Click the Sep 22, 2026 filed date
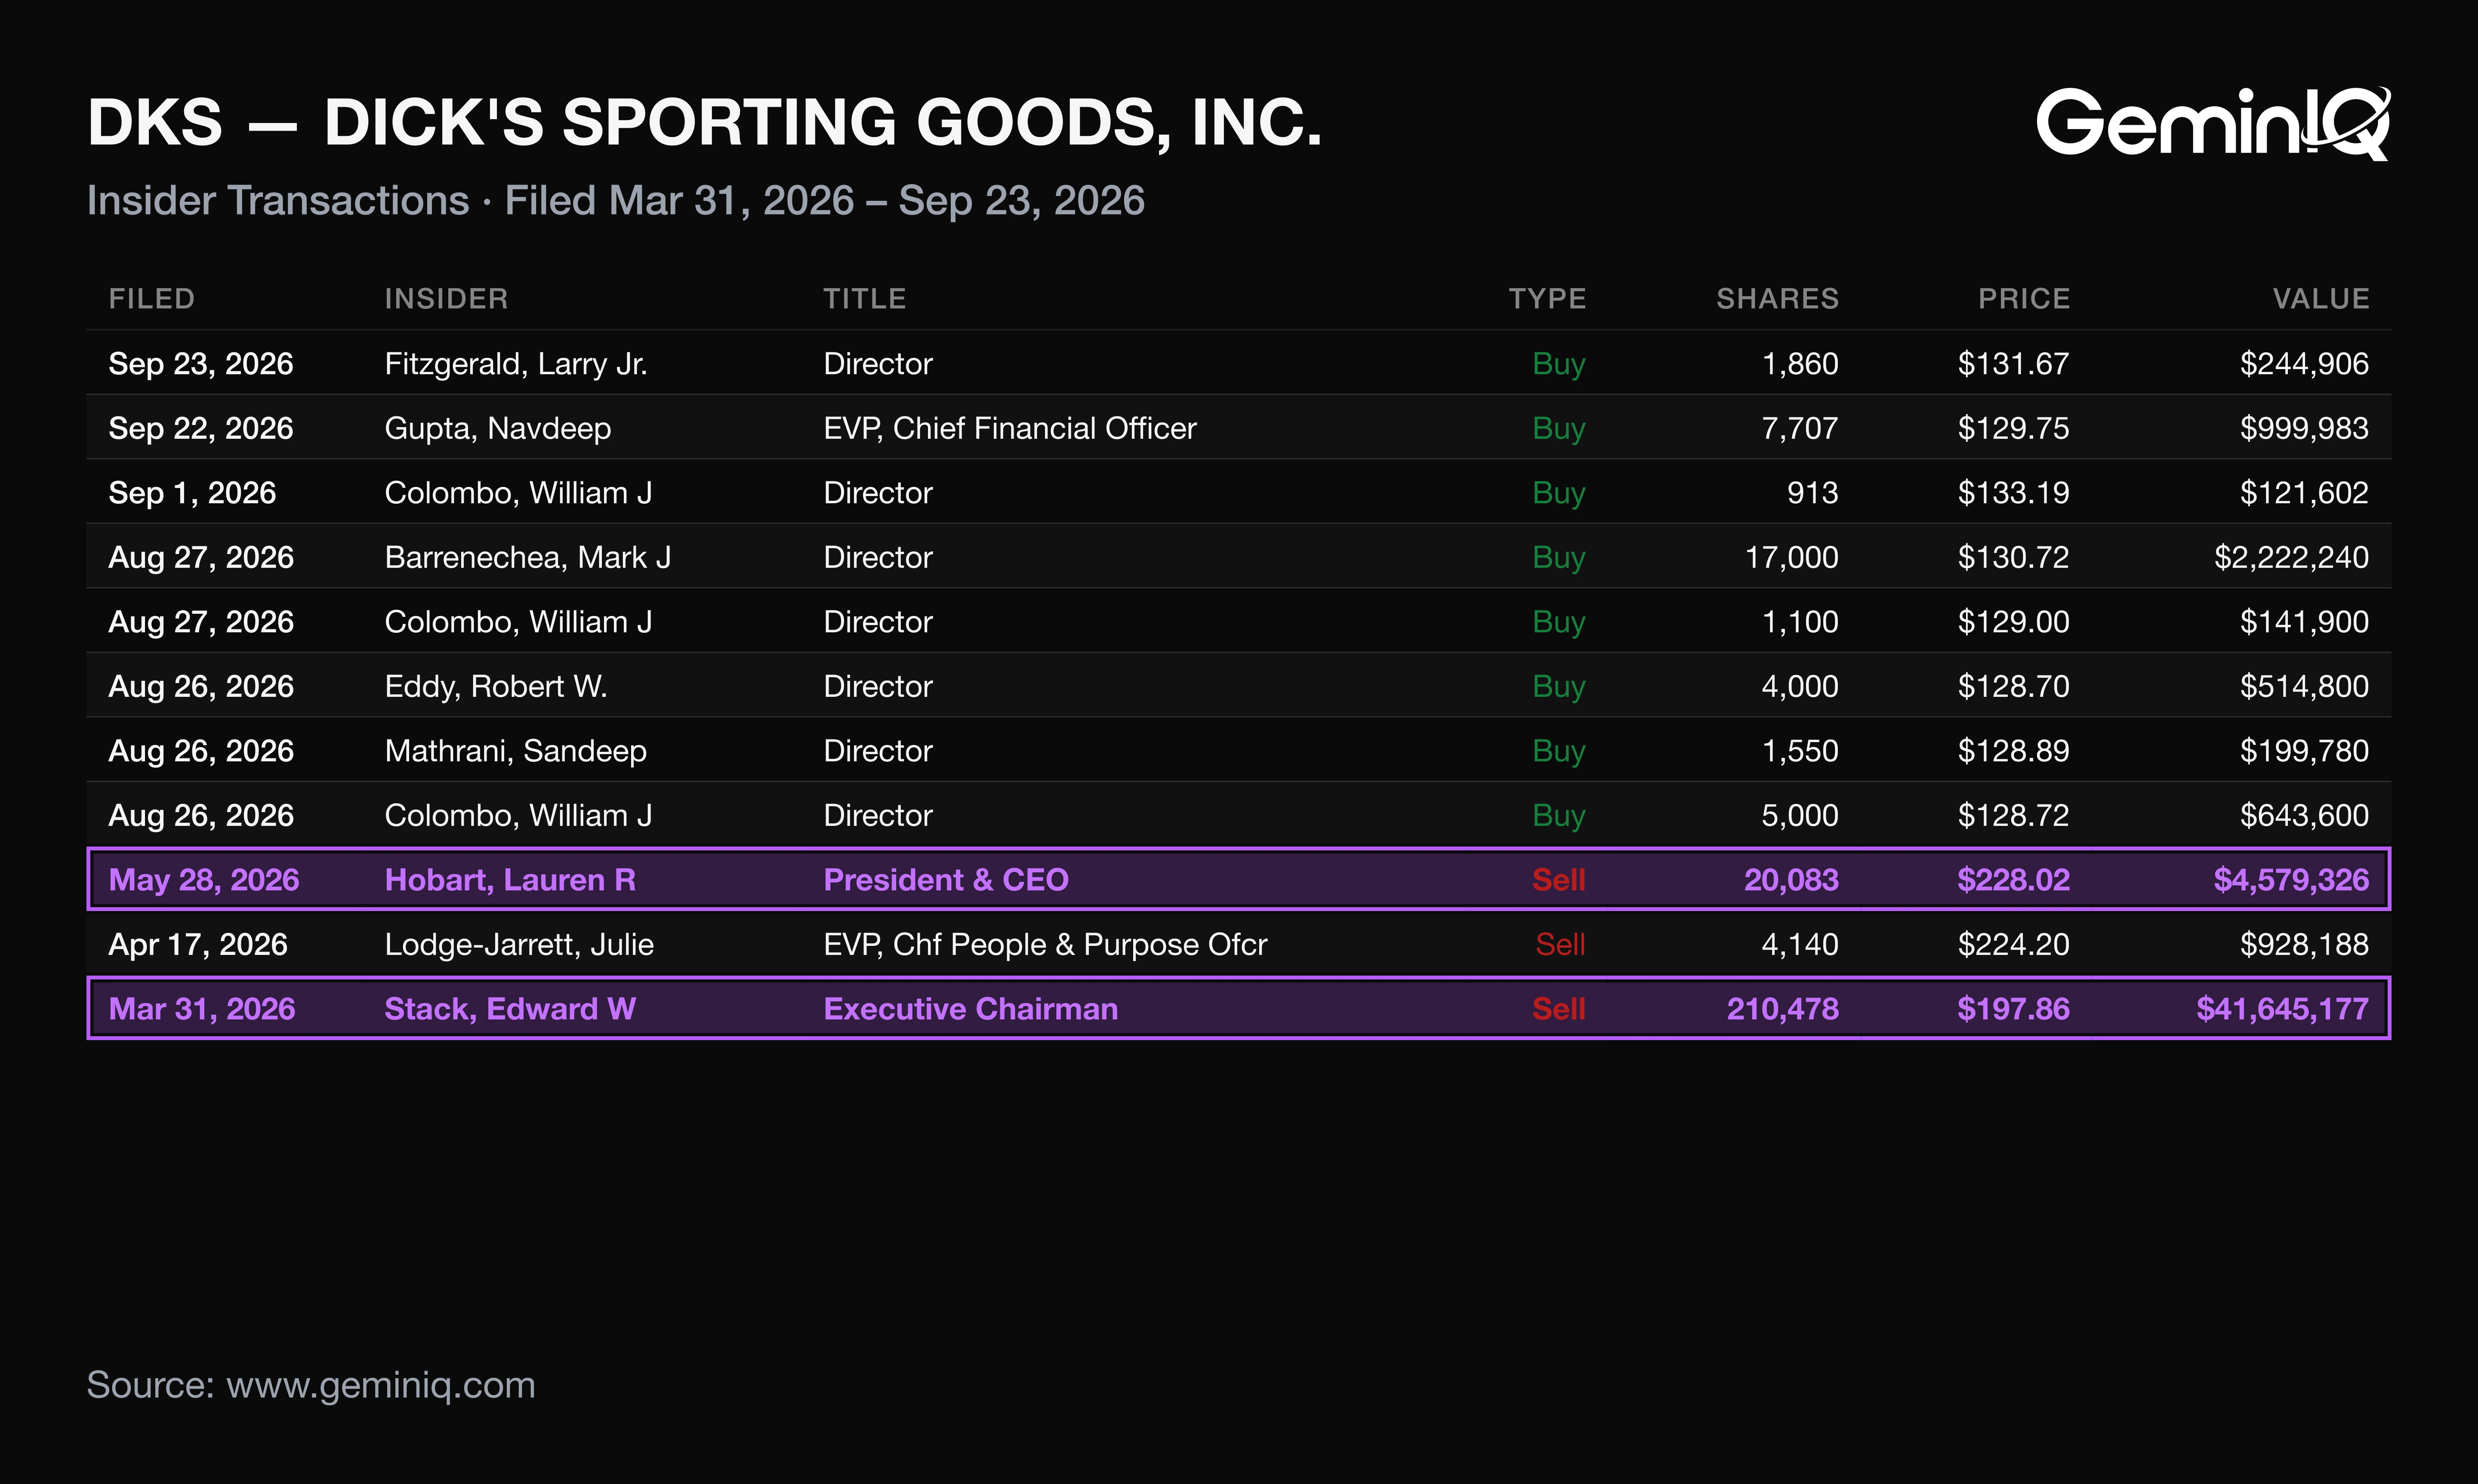2478x1484 pixels. click(201, 428)
